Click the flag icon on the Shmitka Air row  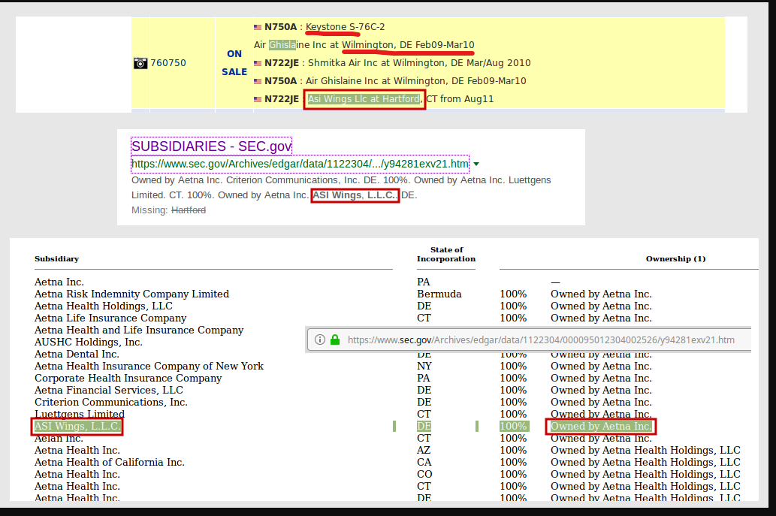coord(258,63)
